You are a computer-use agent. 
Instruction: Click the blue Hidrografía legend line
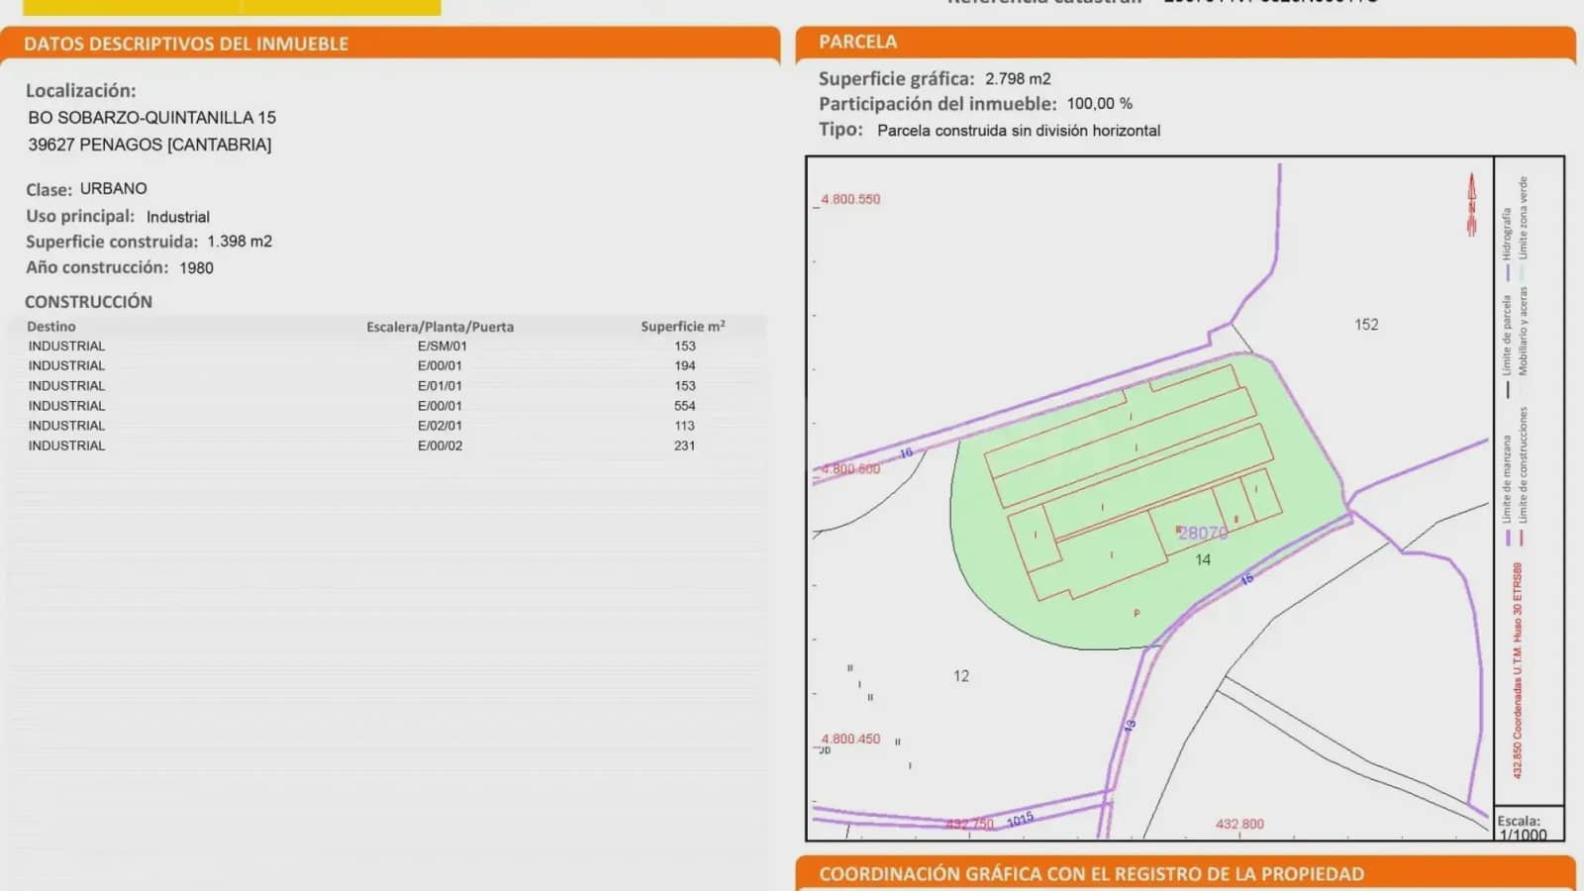click(x=1508, y=272)
